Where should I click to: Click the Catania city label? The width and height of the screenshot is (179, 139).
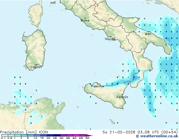coord(122,97)
